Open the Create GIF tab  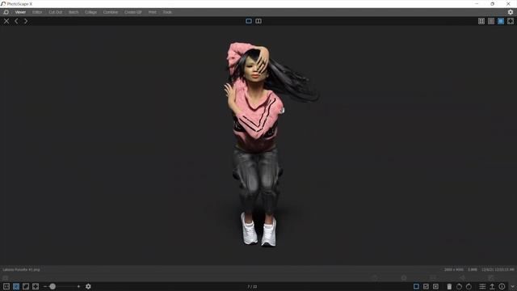click(132, 12)
